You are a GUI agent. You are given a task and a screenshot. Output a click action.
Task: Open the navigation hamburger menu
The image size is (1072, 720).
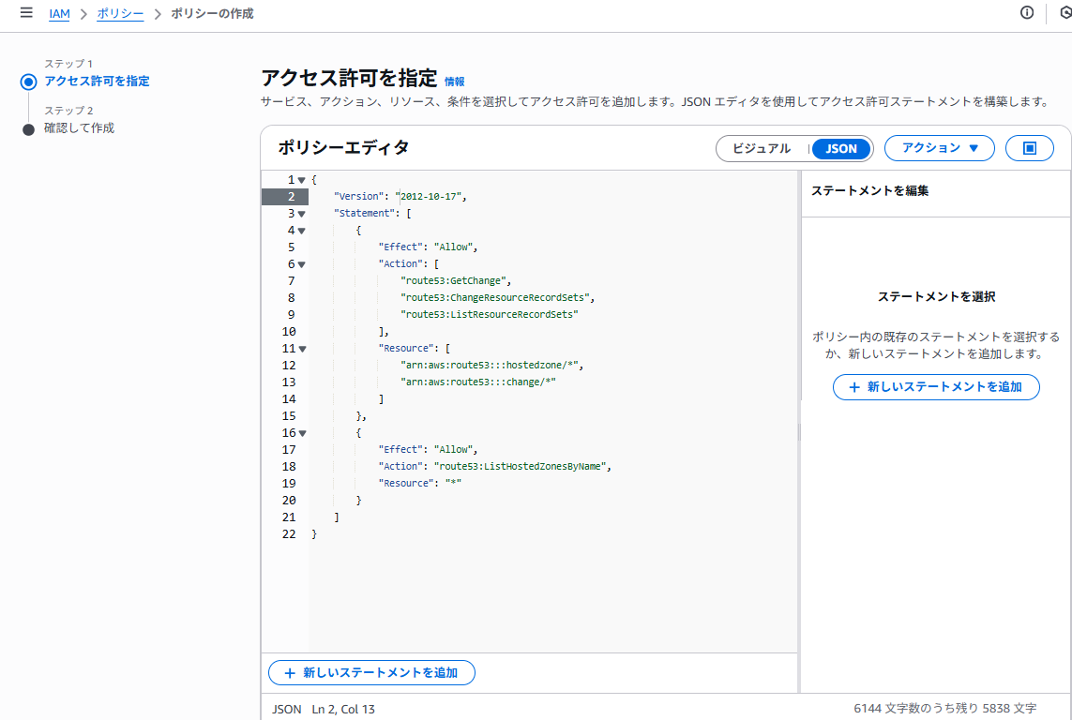point(25,13)
